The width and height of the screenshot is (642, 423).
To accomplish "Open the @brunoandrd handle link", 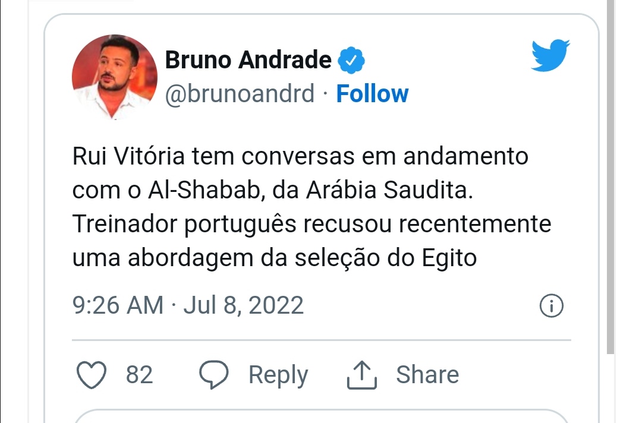I will click(240, 94).
